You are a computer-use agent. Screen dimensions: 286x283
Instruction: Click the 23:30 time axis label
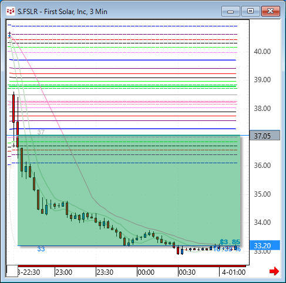click(105, 272)
